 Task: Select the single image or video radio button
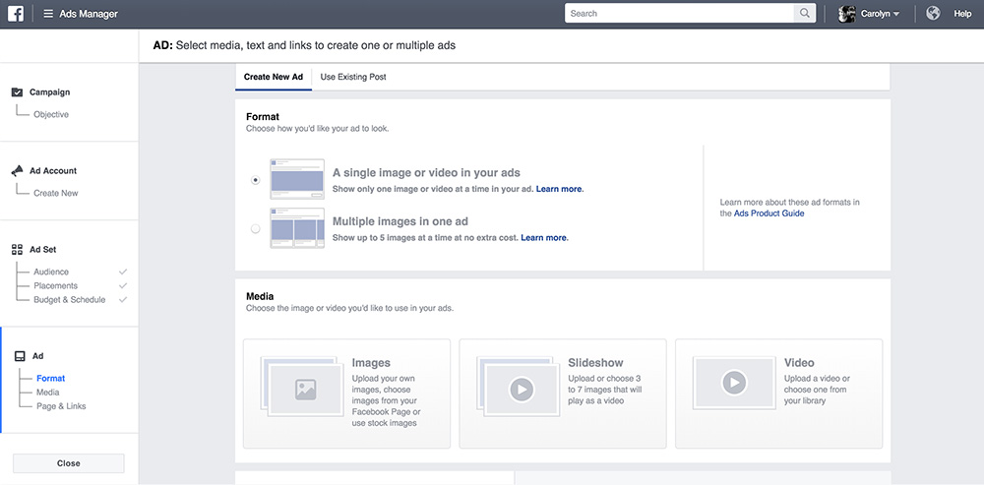(256, 179)
